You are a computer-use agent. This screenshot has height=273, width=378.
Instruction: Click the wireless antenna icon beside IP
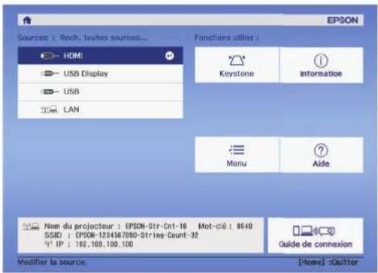48,244
